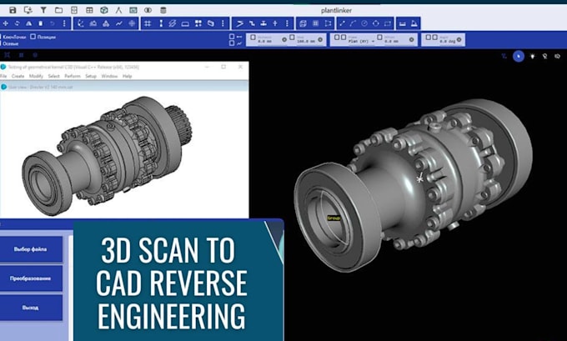Click the rectangle draw tool
Viewport: 567px width, 341px height.
(388, 23)
